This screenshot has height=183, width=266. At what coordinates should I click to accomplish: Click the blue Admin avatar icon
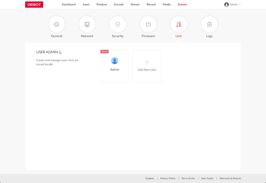click(x=115, y=61)
